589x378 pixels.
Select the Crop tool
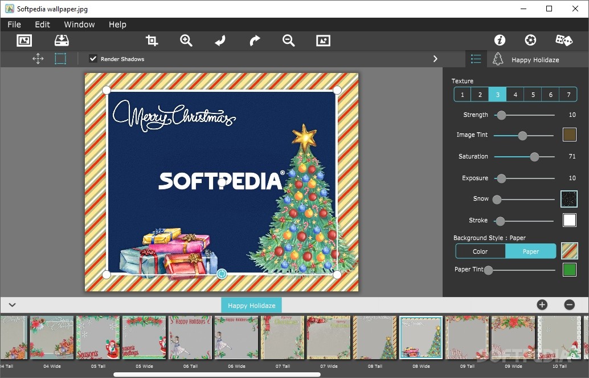(152, 40)
